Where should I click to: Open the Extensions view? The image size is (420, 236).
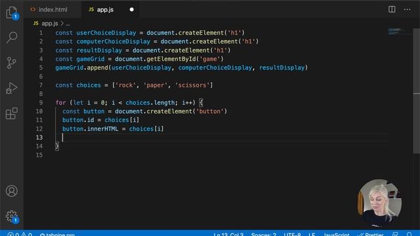pyautogui.click(x=12, y=113)
